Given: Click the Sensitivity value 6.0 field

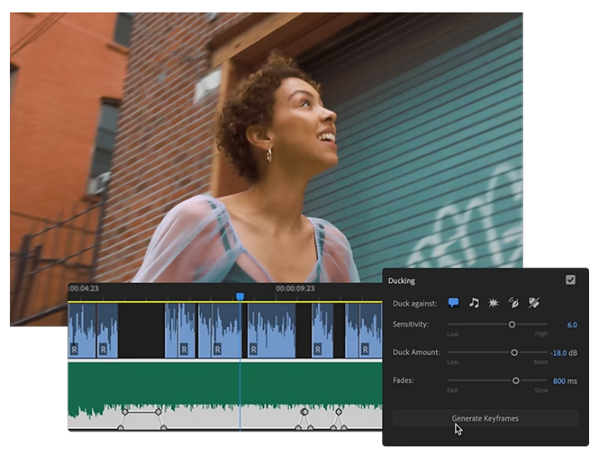Looking at the screenshot, I should point(572,325).
